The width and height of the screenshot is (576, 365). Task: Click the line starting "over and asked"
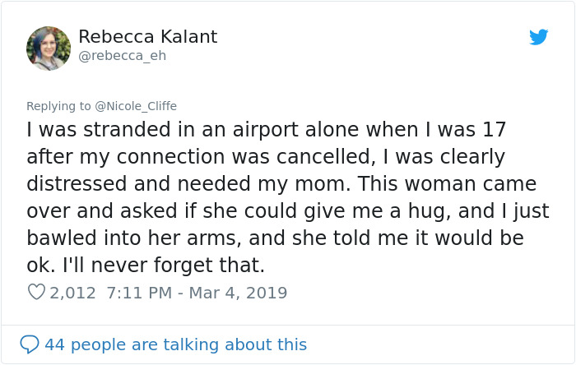pyautogui.click(x=281, y=210)
